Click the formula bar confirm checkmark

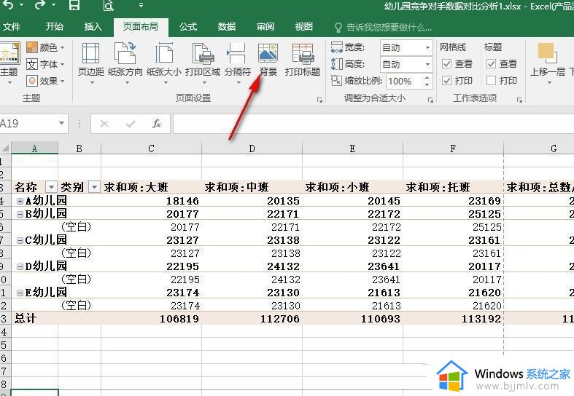click(x=131, y=124)
